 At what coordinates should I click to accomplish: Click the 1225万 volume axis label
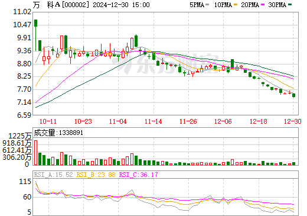(20, 136)
